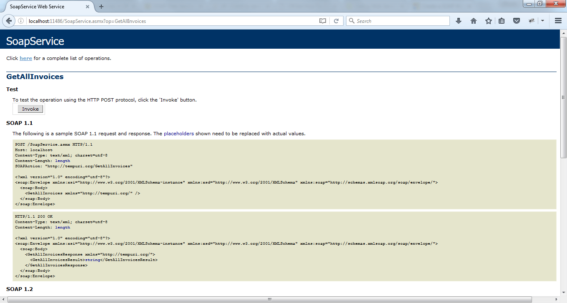Viewport: 567px width, 303px height.
Task: Open the Firefox hamburger menu
Action: (x=558, y=21)
